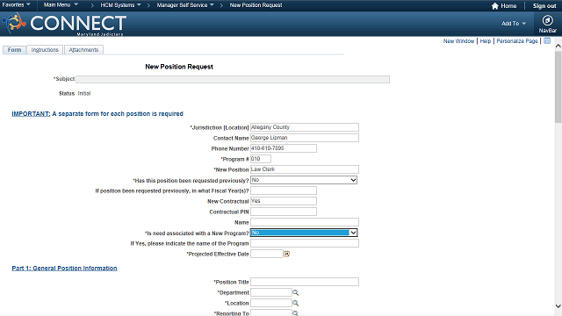Switch to the Instructions tab
The image size is (562, 316).
(x=45, y=50)
